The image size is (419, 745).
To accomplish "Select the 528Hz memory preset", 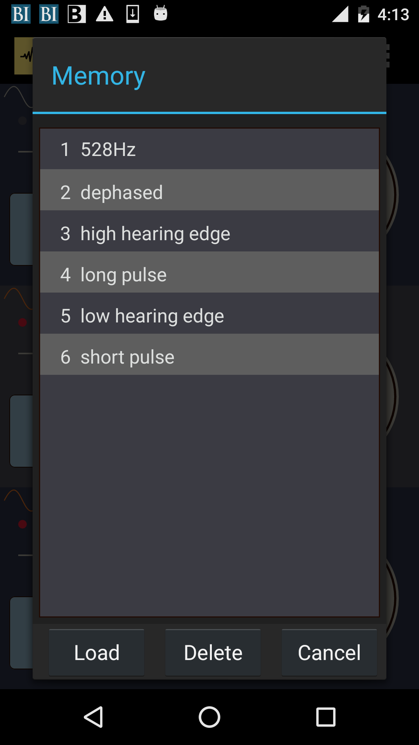I will (209, 149).
